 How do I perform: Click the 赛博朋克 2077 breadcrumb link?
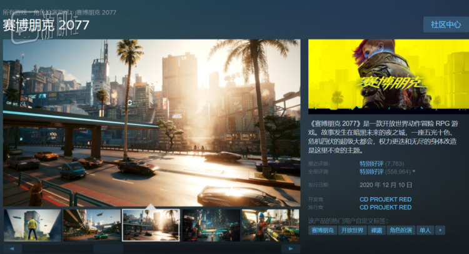[96, 13]
